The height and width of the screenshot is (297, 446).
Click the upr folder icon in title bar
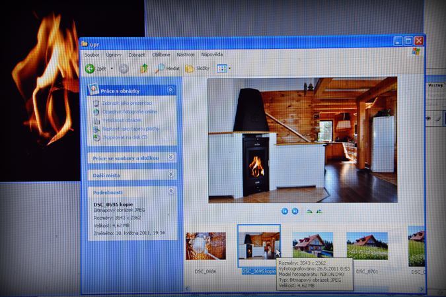click(85, 44)
